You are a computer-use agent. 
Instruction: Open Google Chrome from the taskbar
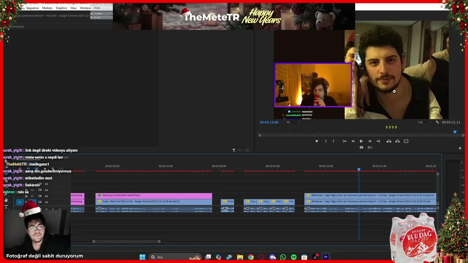[x=250, y=257]
